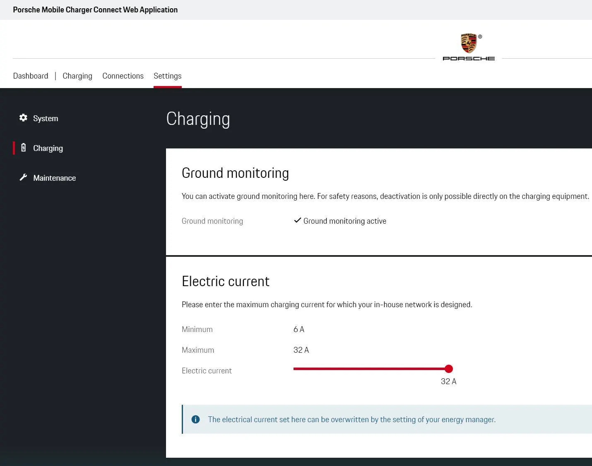Image resolution: width=592 pixels, height=466 pixels.
Task: Click the blue info icon in notice
Action: pyautogui.click(x=195, y=419)
